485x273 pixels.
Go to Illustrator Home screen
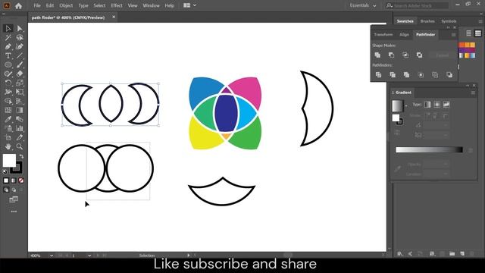coord(18,5)
